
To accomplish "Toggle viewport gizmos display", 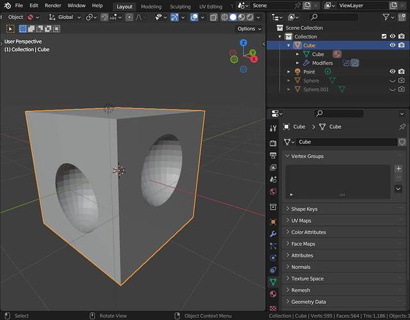I will (x=174, y=17).
